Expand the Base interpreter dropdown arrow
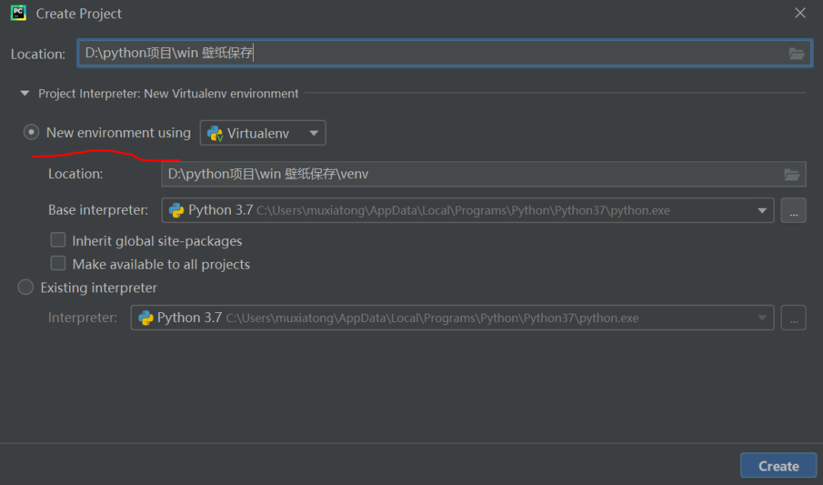 [761, 211]
